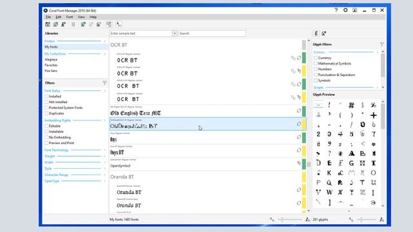Viewport: 413px width, 232px height.
Task: Open settings with the gear icon
Action: tap(345, 10)
